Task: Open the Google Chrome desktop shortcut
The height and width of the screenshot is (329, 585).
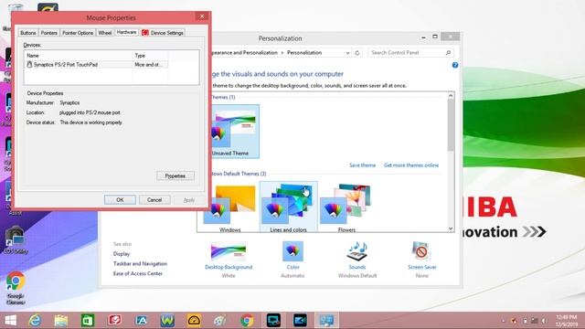Action: click(x=16, y=287)
